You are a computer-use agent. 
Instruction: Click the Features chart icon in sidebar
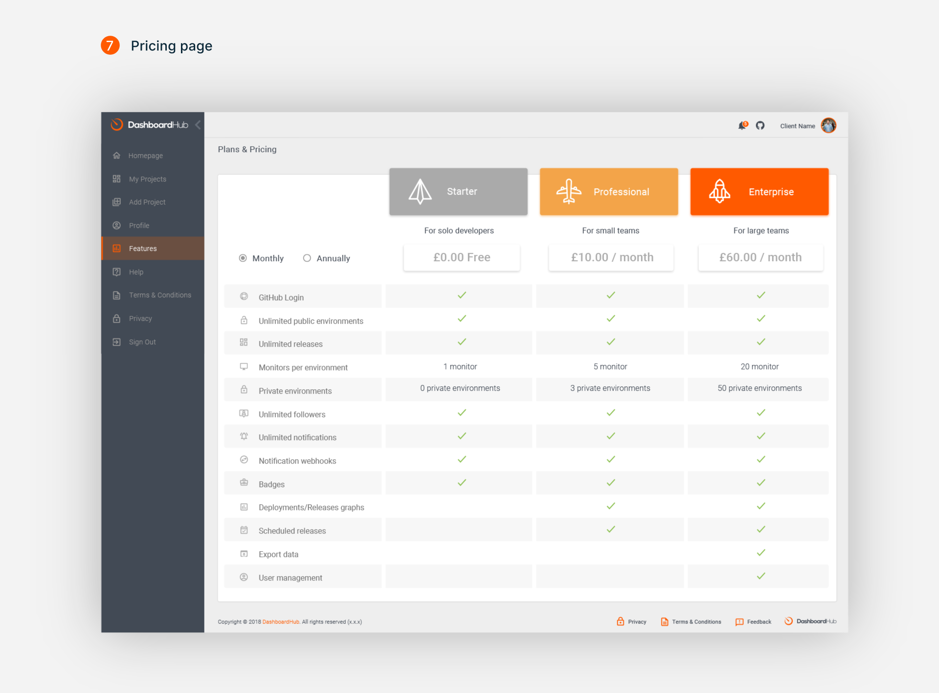click(x=116, y=248)
